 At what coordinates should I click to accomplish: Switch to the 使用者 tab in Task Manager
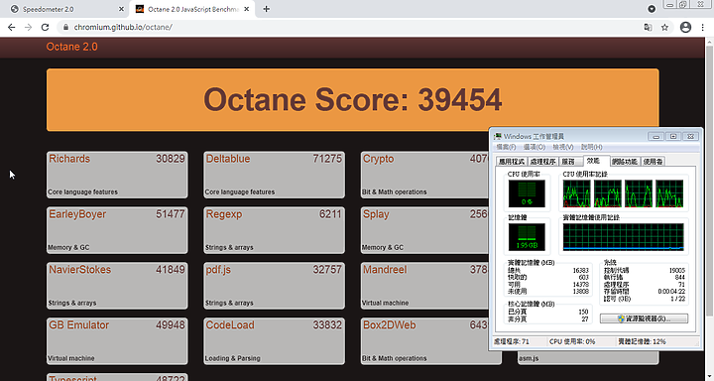[x=653, y=162]
